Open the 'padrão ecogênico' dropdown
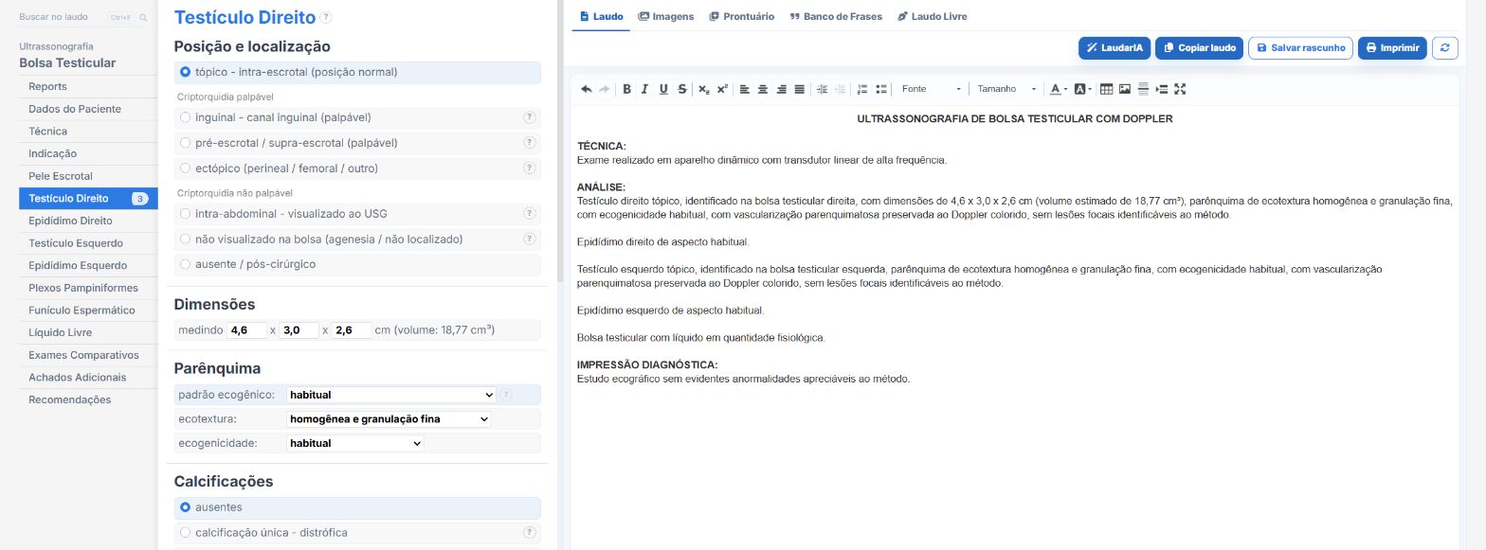 (391, 395)
